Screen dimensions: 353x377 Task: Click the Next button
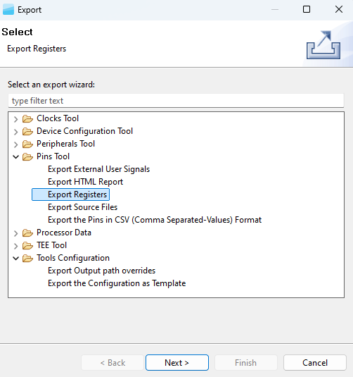(177, 363)
